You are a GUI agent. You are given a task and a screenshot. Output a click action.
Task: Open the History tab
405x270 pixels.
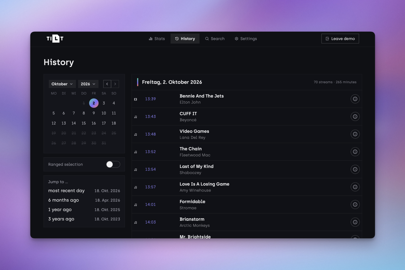185,39
